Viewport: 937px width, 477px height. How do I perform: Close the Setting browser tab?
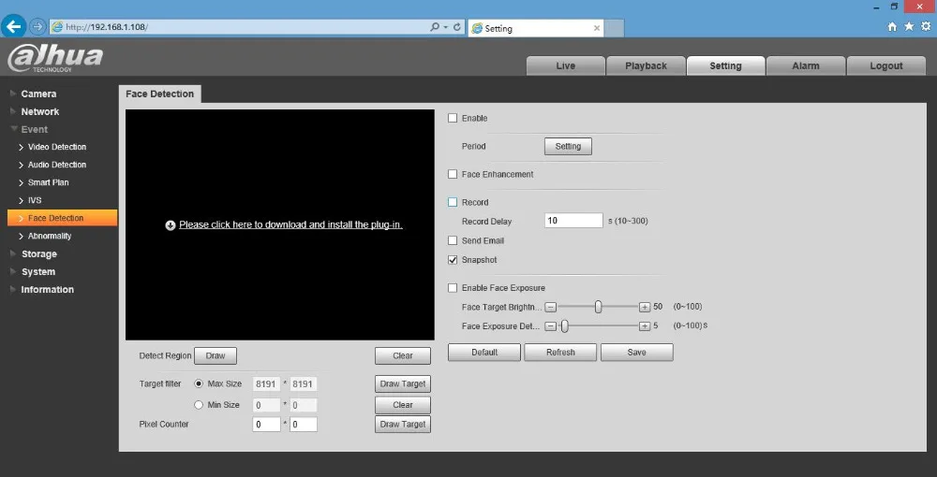click(x=596, y=28)
